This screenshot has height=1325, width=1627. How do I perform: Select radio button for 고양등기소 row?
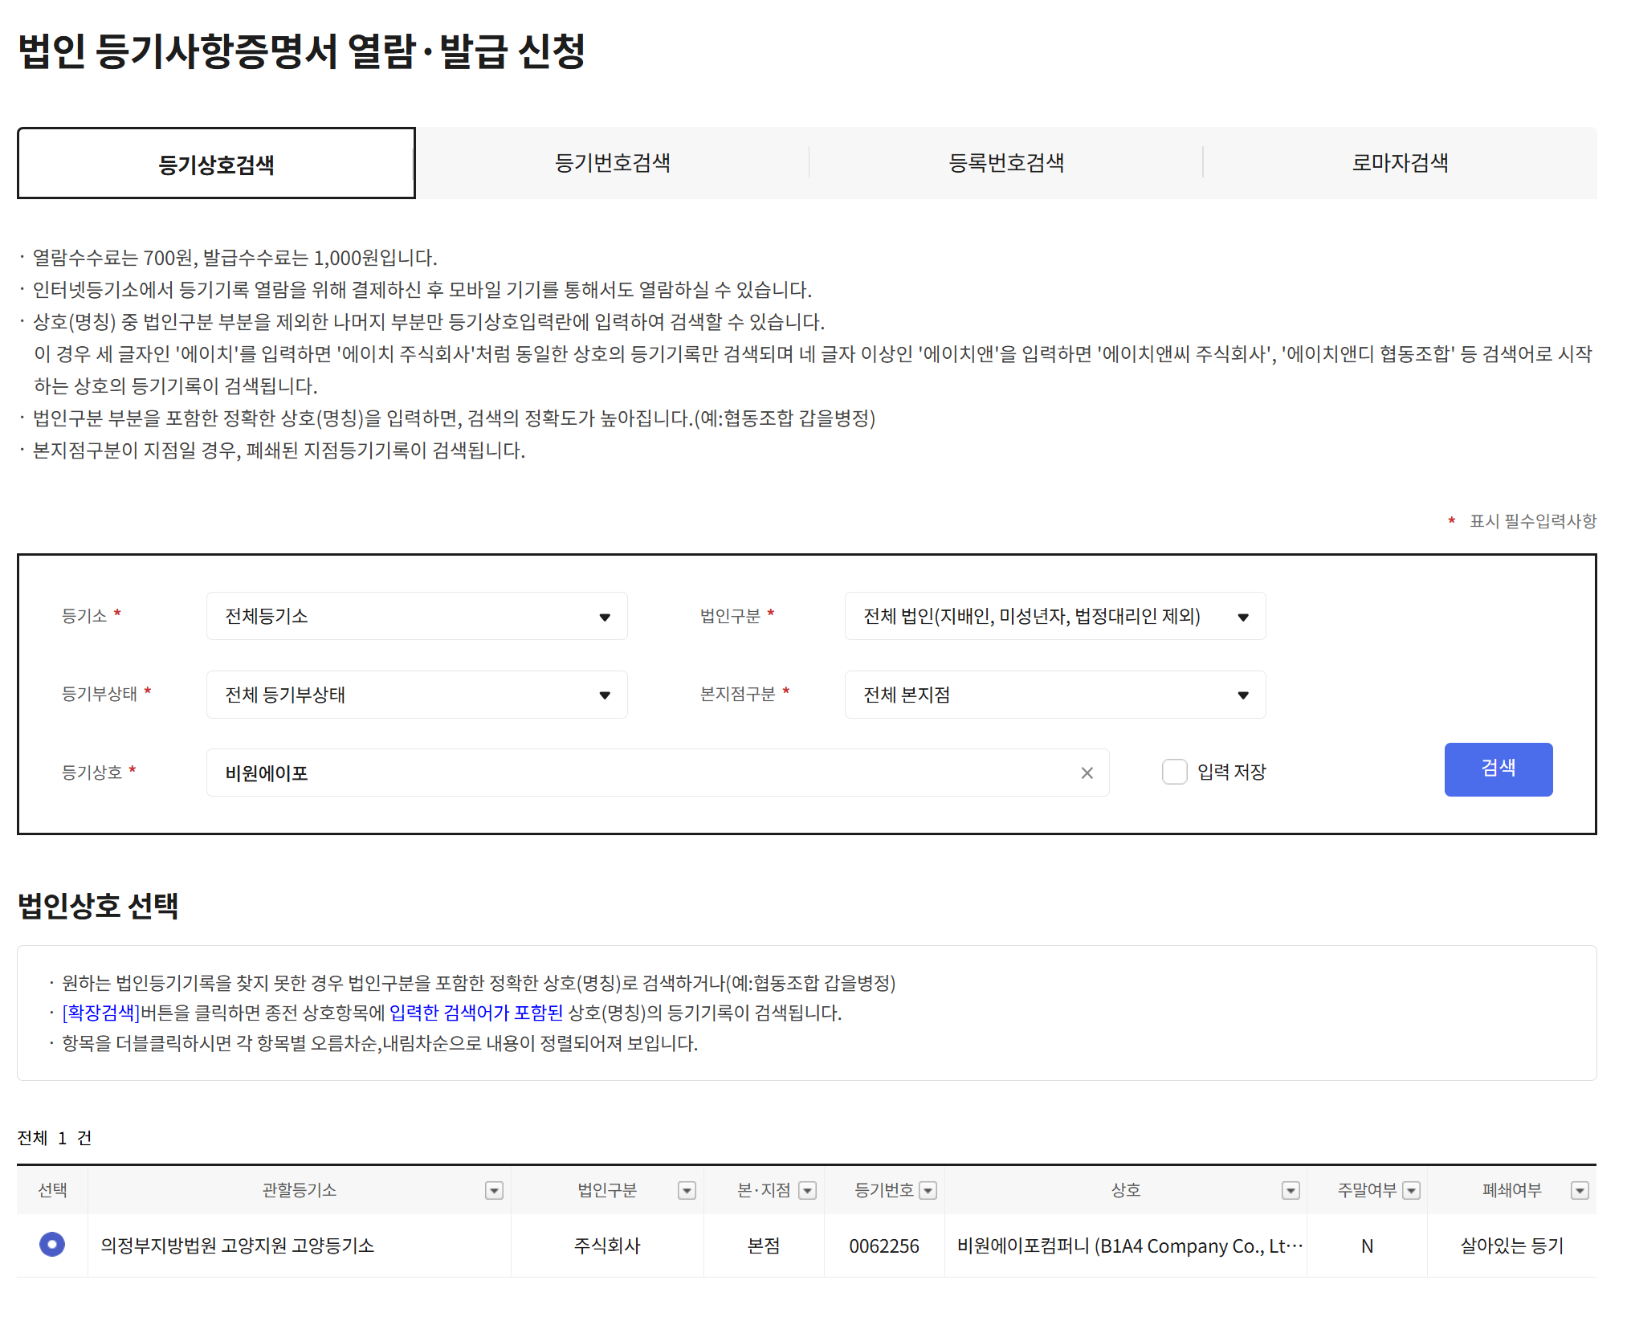click(52, 1245)
